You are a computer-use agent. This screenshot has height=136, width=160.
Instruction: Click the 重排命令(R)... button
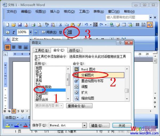pyautogui.click(x=79, y=106)
